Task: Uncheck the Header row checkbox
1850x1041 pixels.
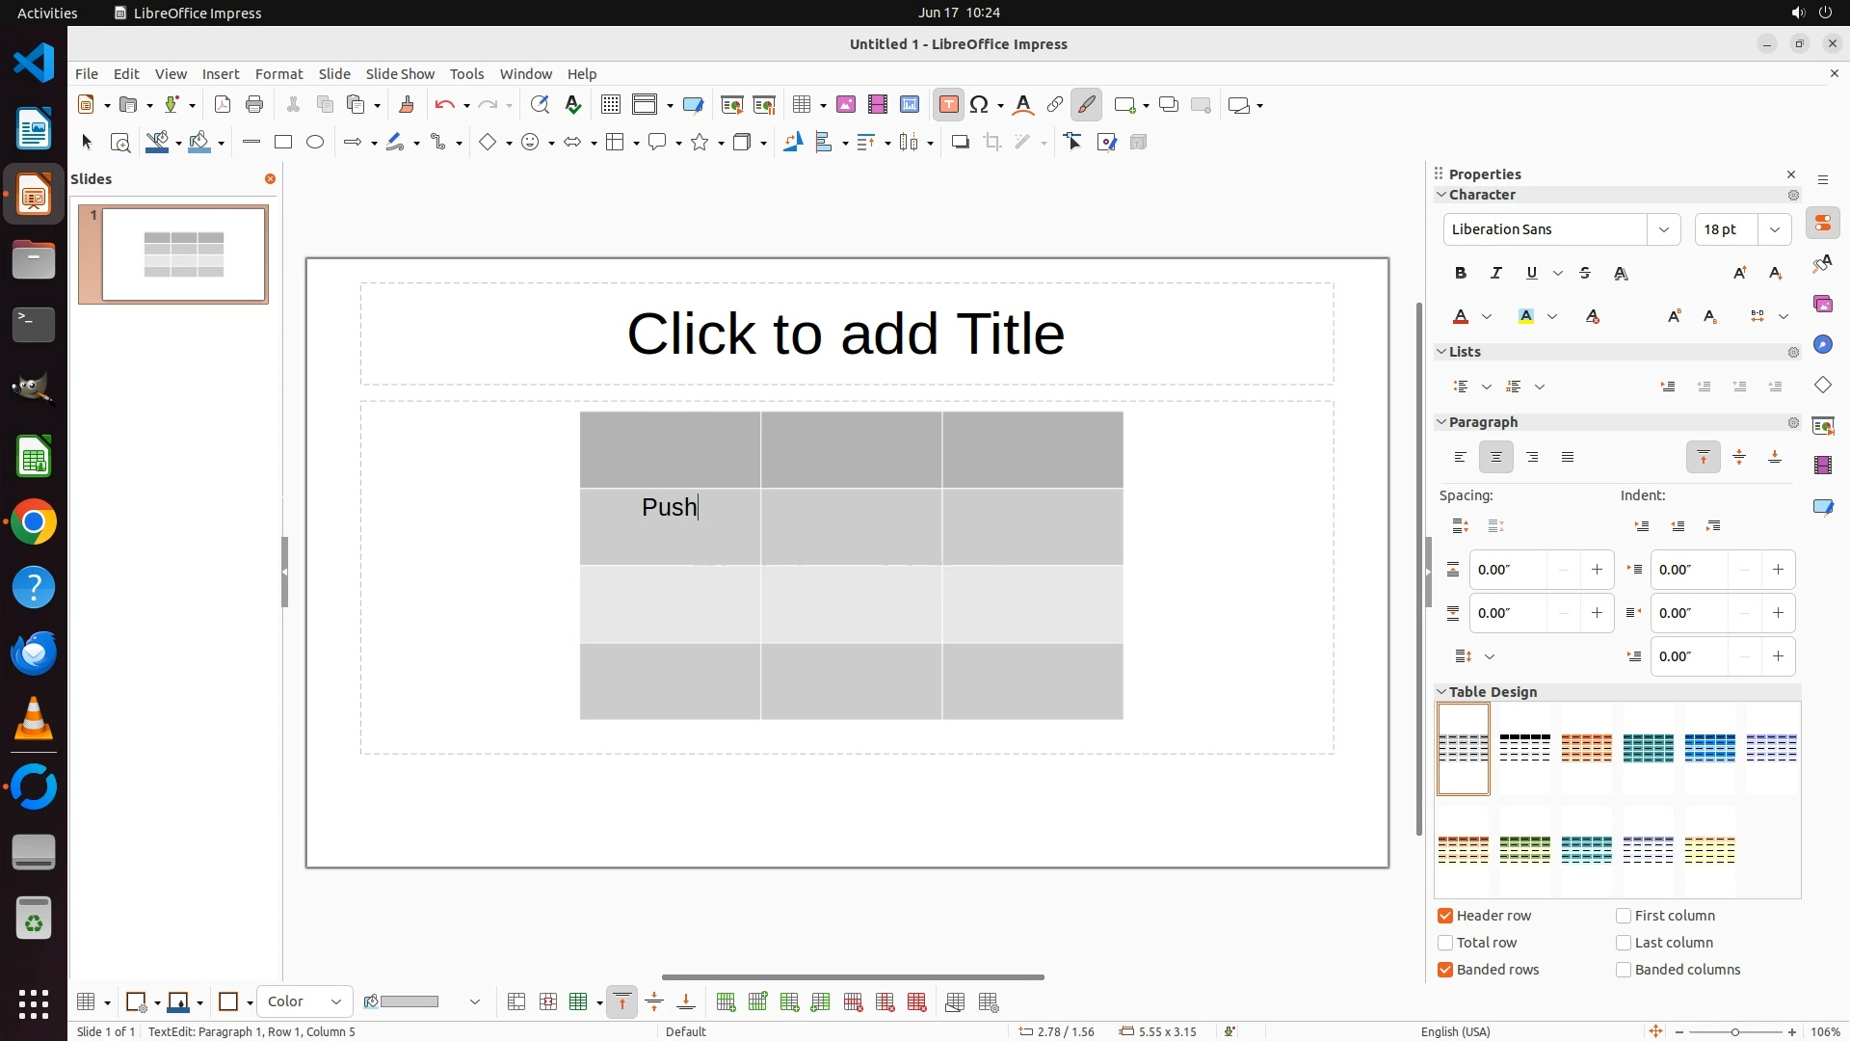Action: [x=1445, y=916]
